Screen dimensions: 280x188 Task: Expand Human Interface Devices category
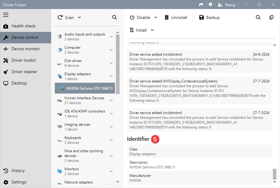111,100
